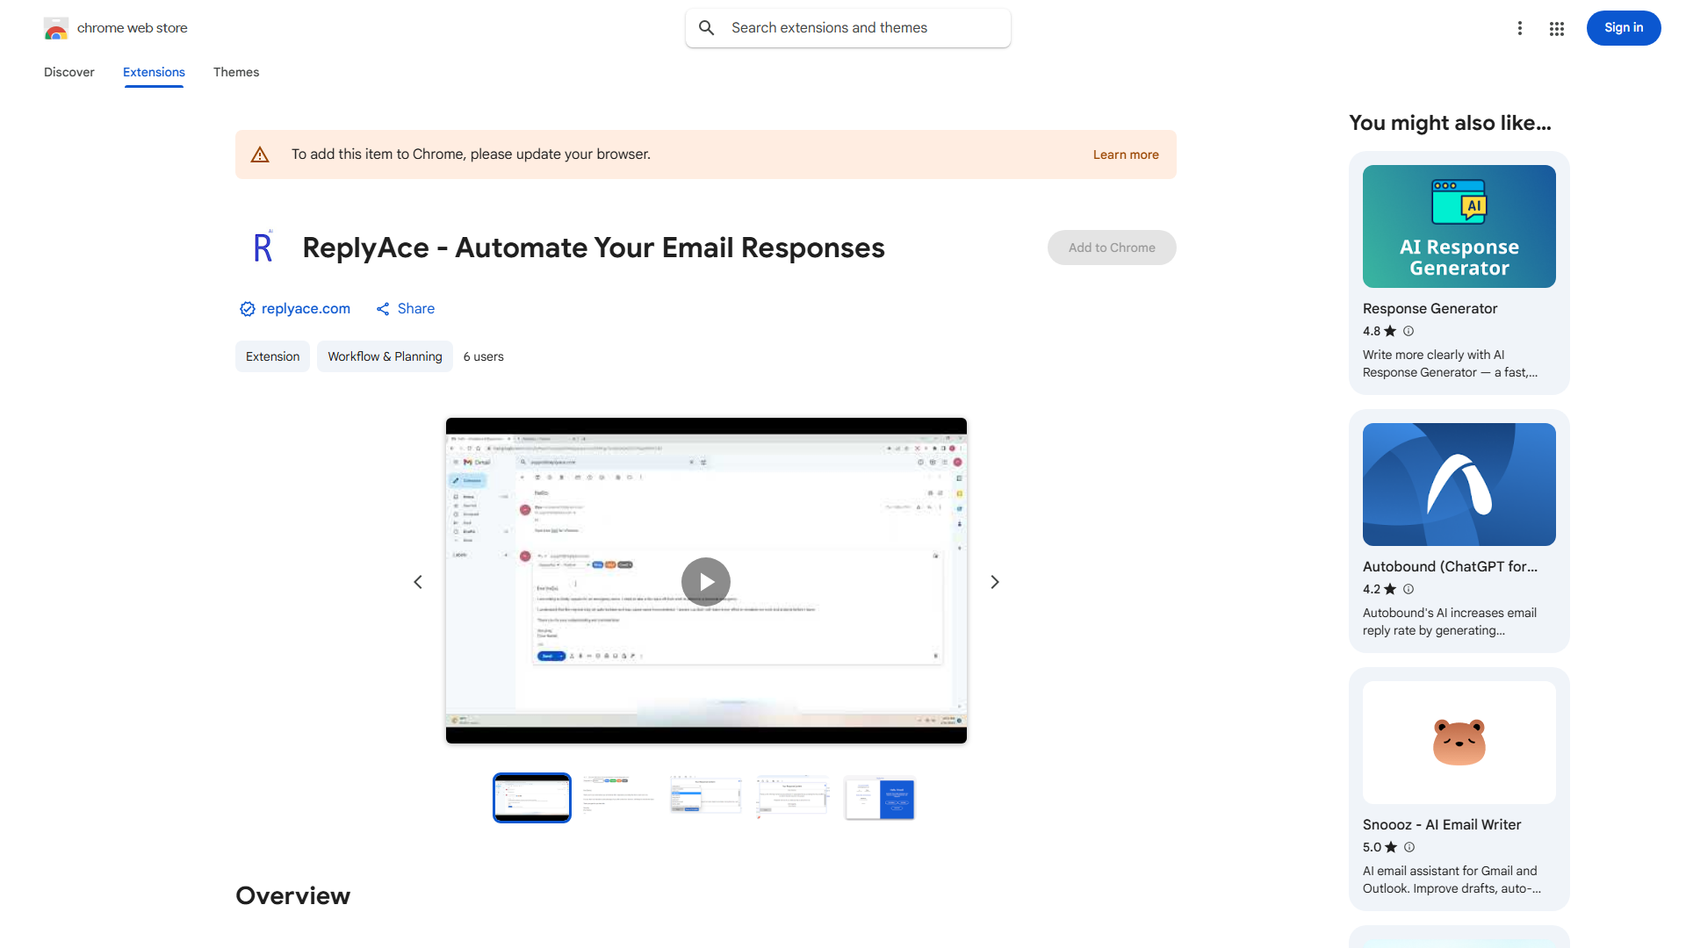The width and height of the screenshot is (1686, 948).
Task: Switch to the Themes tab
Action: (236, 72)
